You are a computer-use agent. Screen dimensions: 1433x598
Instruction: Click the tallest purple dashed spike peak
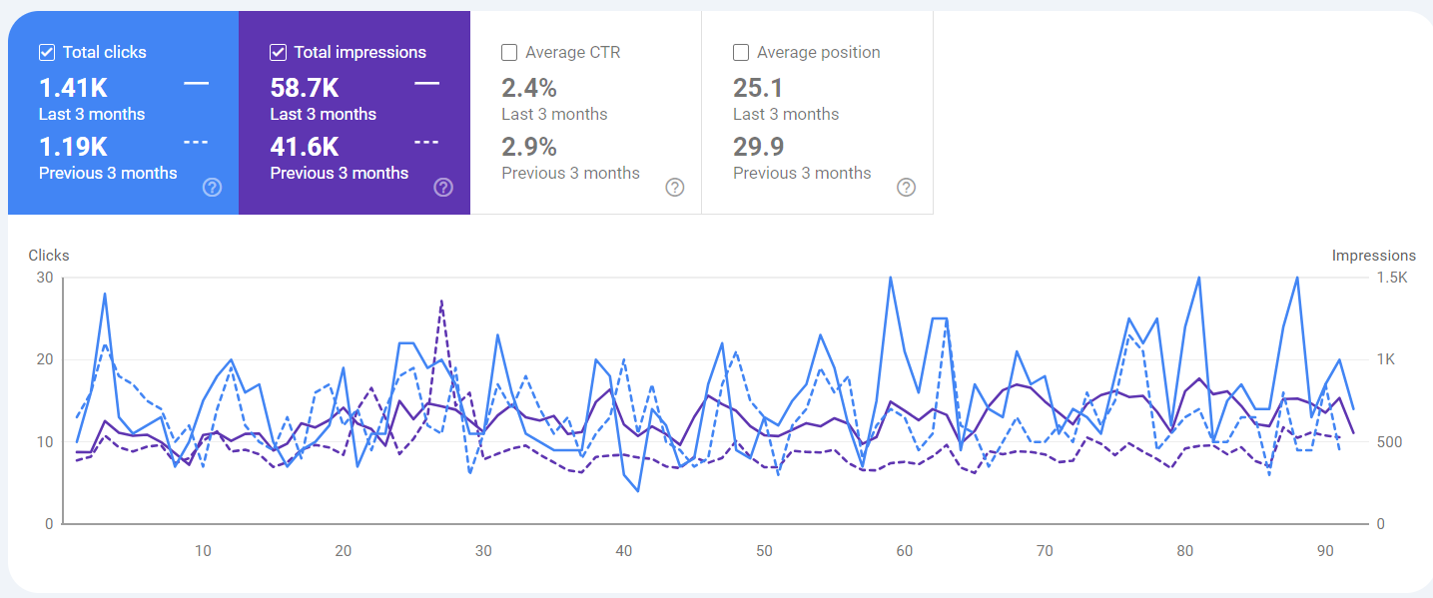441,300
